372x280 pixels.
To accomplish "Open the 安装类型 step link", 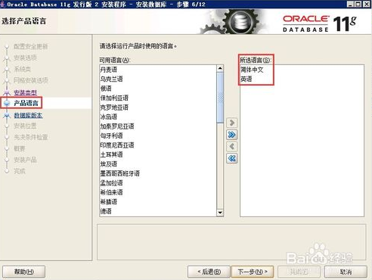I will [25, 92].
